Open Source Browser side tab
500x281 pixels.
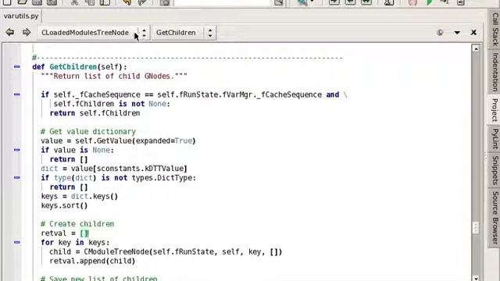click(x=495, y=217)
